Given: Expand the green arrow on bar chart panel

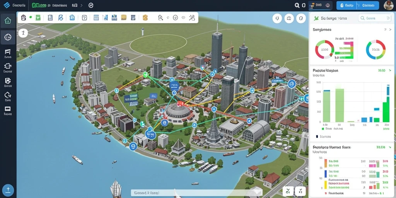Looking at the screenshot, I should (390, 70).
